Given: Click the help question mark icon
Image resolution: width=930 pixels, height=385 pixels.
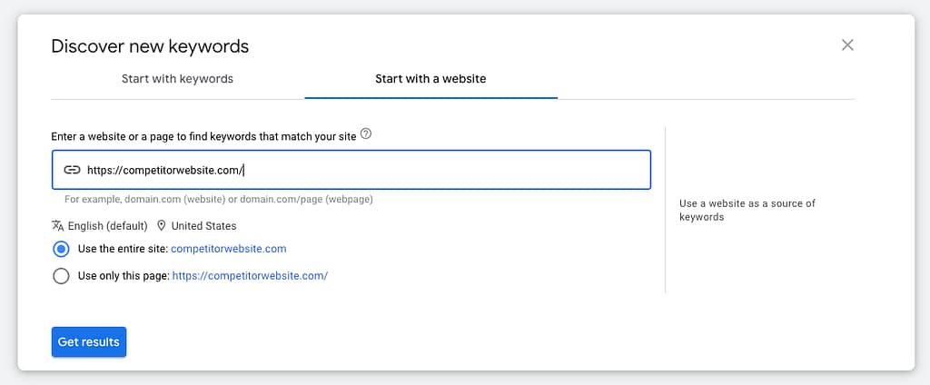Looking at the screenshot, I should [x=366, y=134].
